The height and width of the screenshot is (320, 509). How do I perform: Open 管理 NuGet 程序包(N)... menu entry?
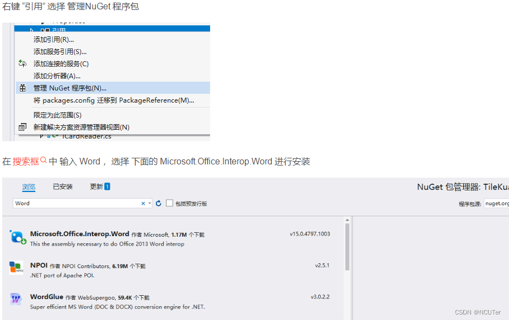[x=113, y=88]
